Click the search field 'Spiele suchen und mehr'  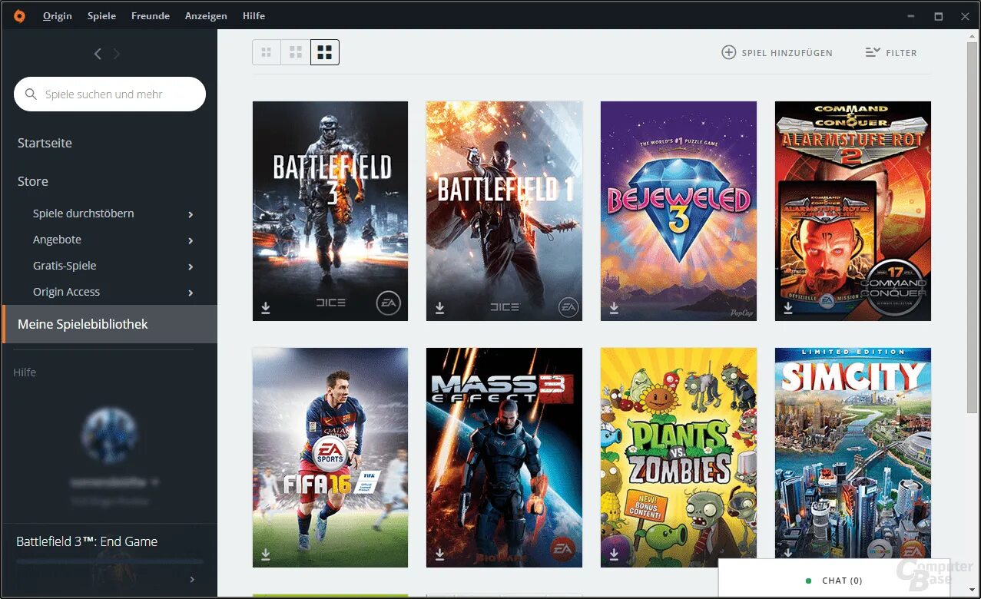(x=110, y=94)
